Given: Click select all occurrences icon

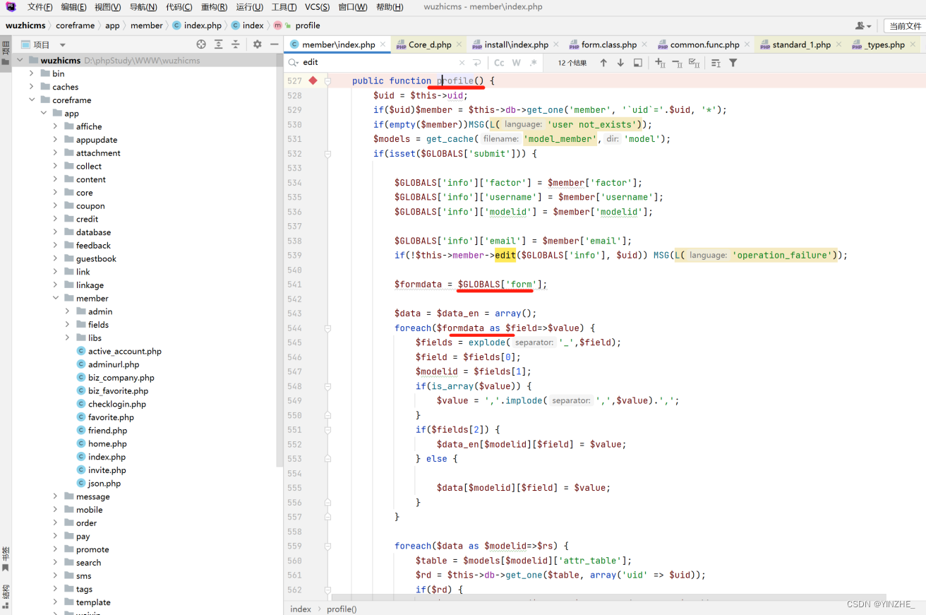Looking at the screenshot, I should pyautogui.click(x=694, y=63).
